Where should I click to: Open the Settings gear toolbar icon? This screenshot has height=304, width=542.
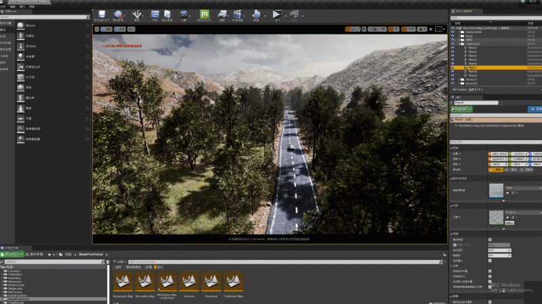coord(184,14)
